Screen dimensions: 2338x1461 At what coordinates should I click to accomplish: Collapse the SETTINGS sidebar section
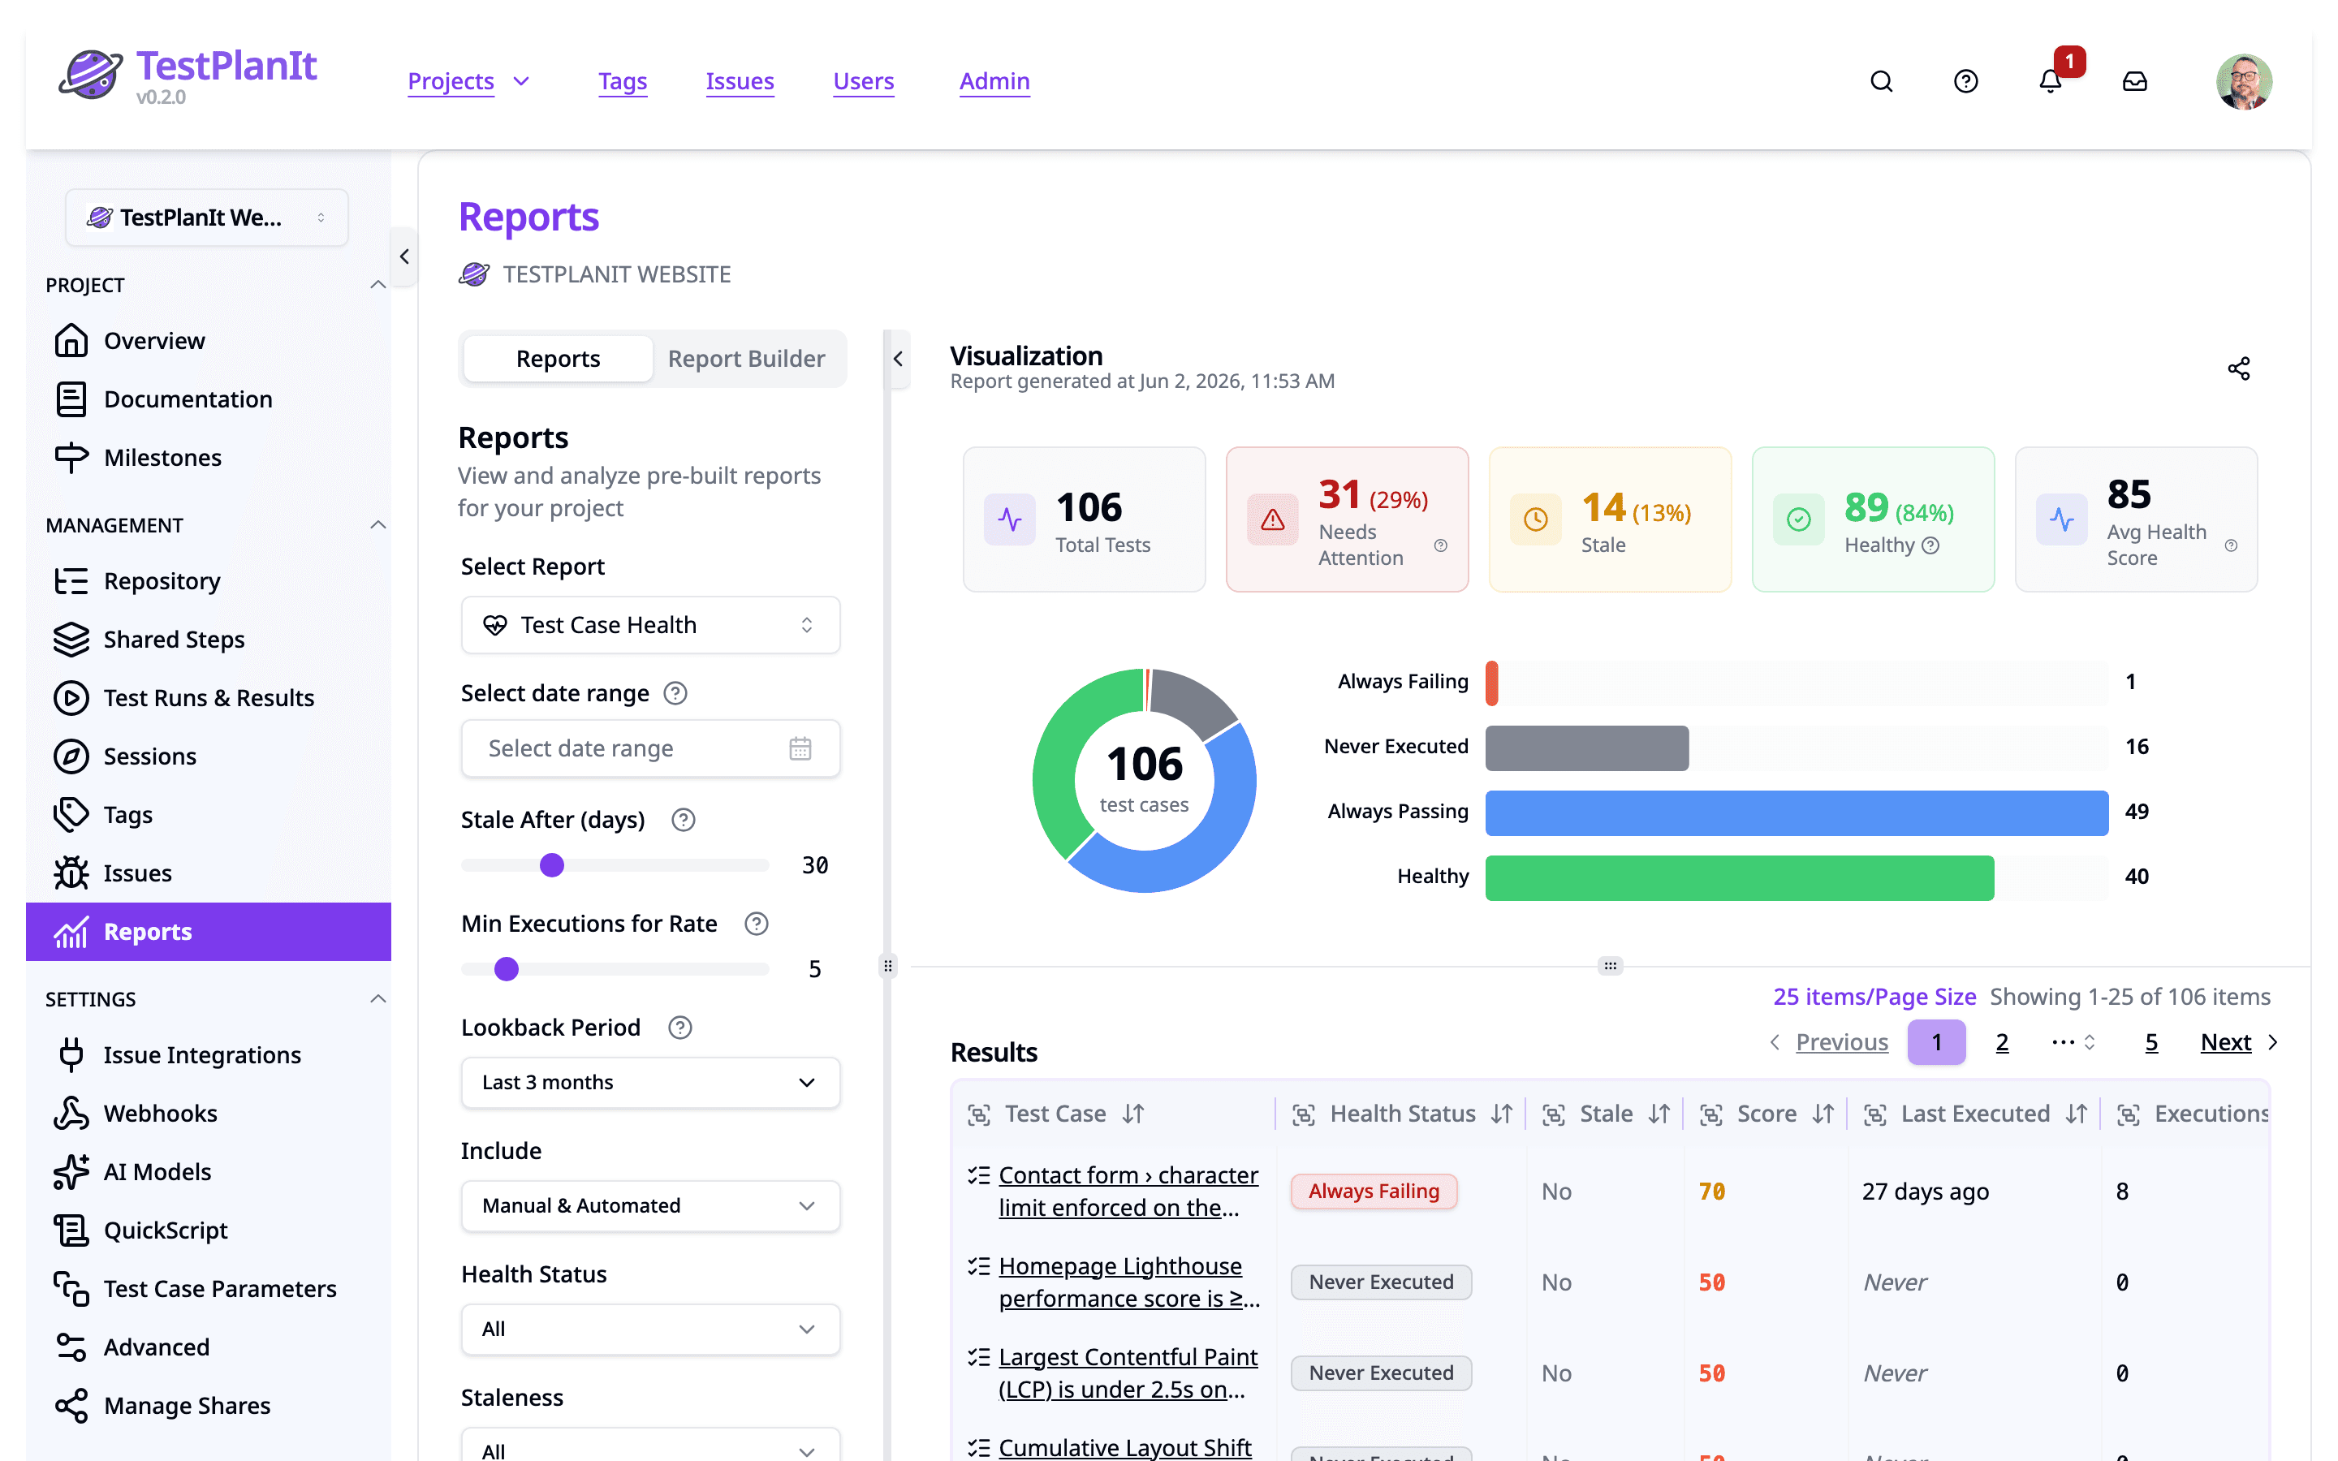pos(377,998)
